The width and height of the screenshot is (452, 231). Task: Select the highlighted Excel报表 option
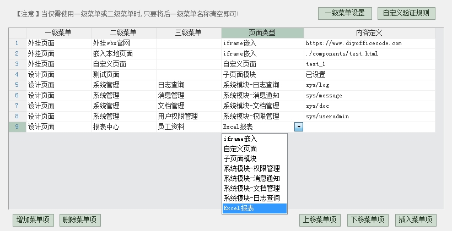[x=255, y=208]
